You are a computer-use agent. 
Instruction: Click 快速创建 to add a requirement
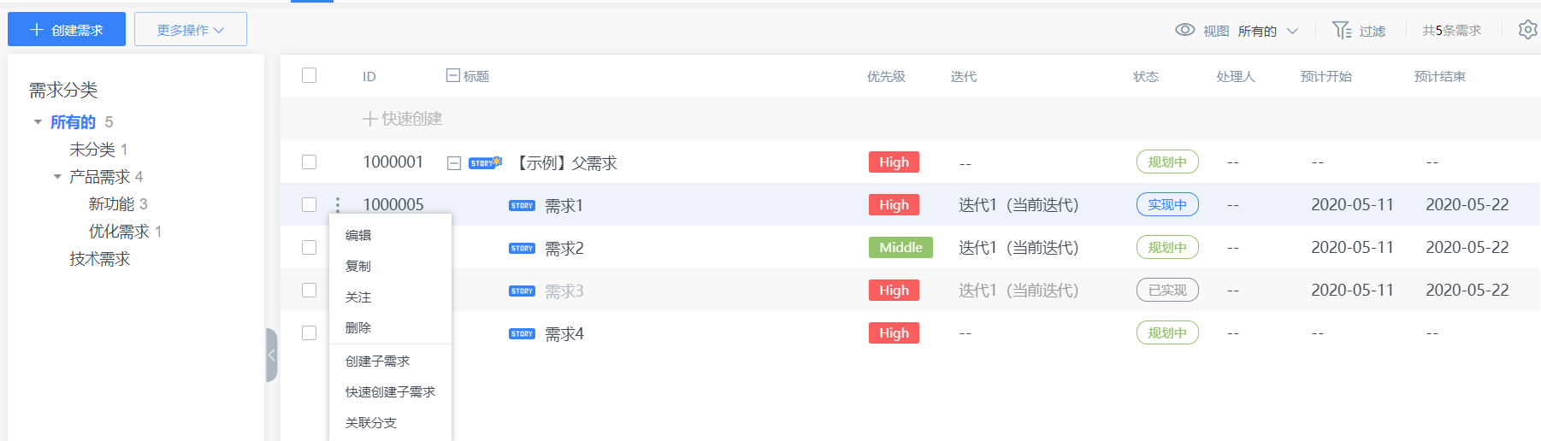(x=403, y=119)
